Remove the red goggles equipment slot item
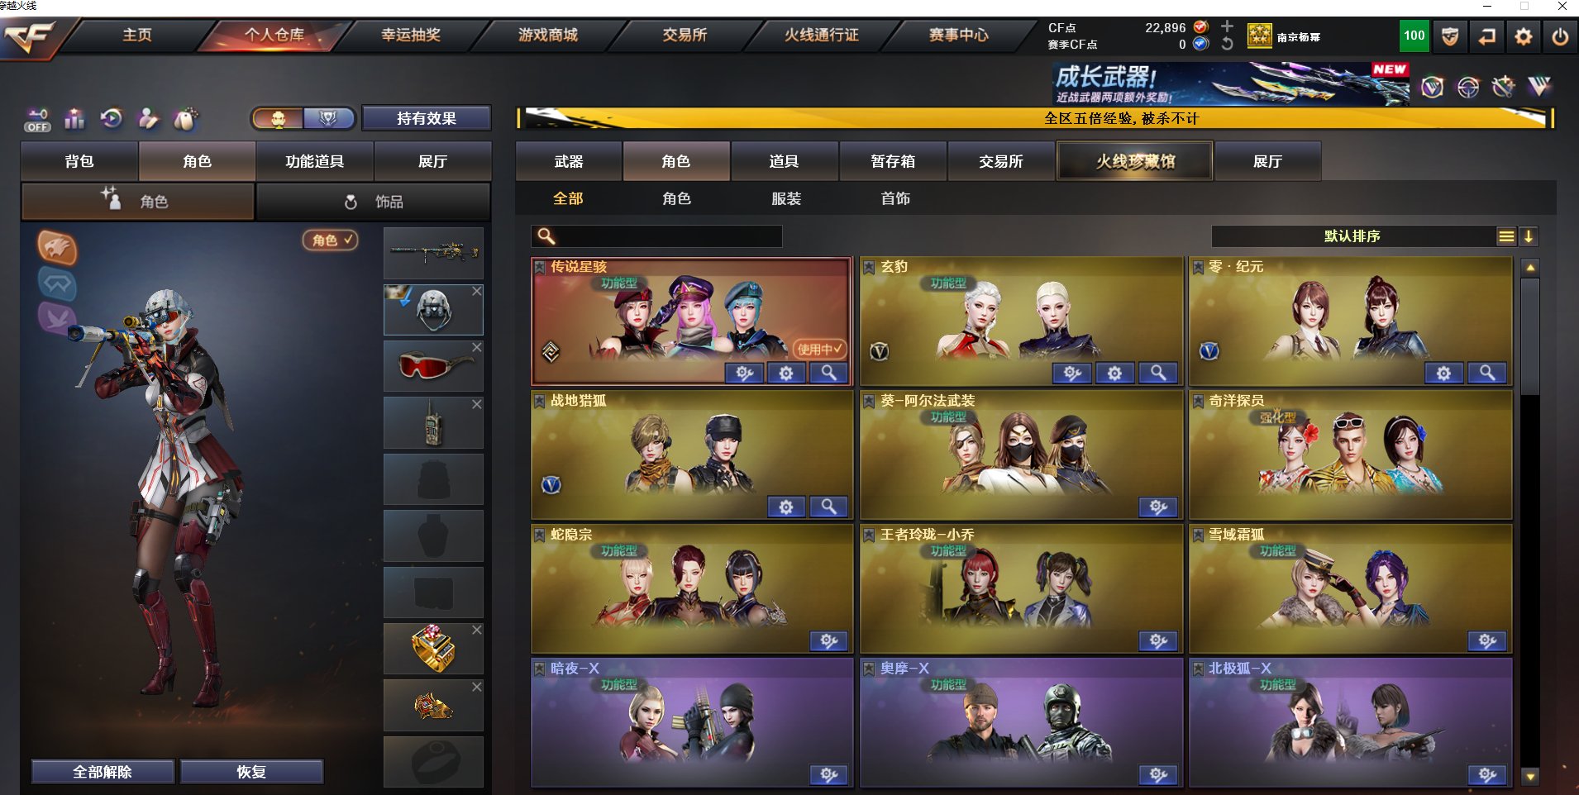The width and height of the screenshot is (1579, 795). click(477, 347)
